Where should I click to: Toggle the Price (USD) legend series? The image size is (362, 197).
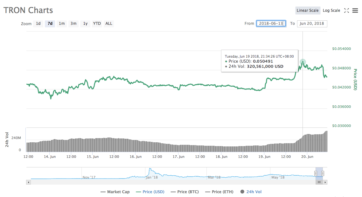150,192
